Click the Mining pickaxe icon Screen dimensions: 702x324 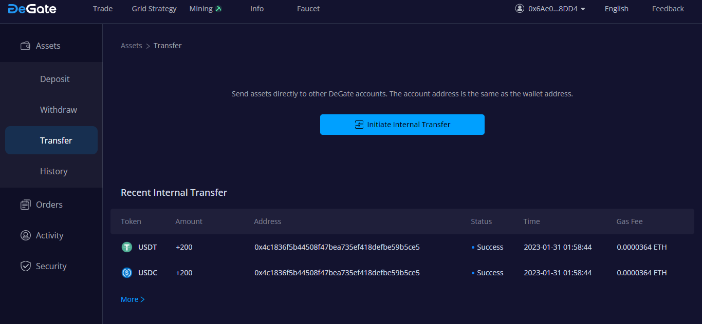coord(218,9)
